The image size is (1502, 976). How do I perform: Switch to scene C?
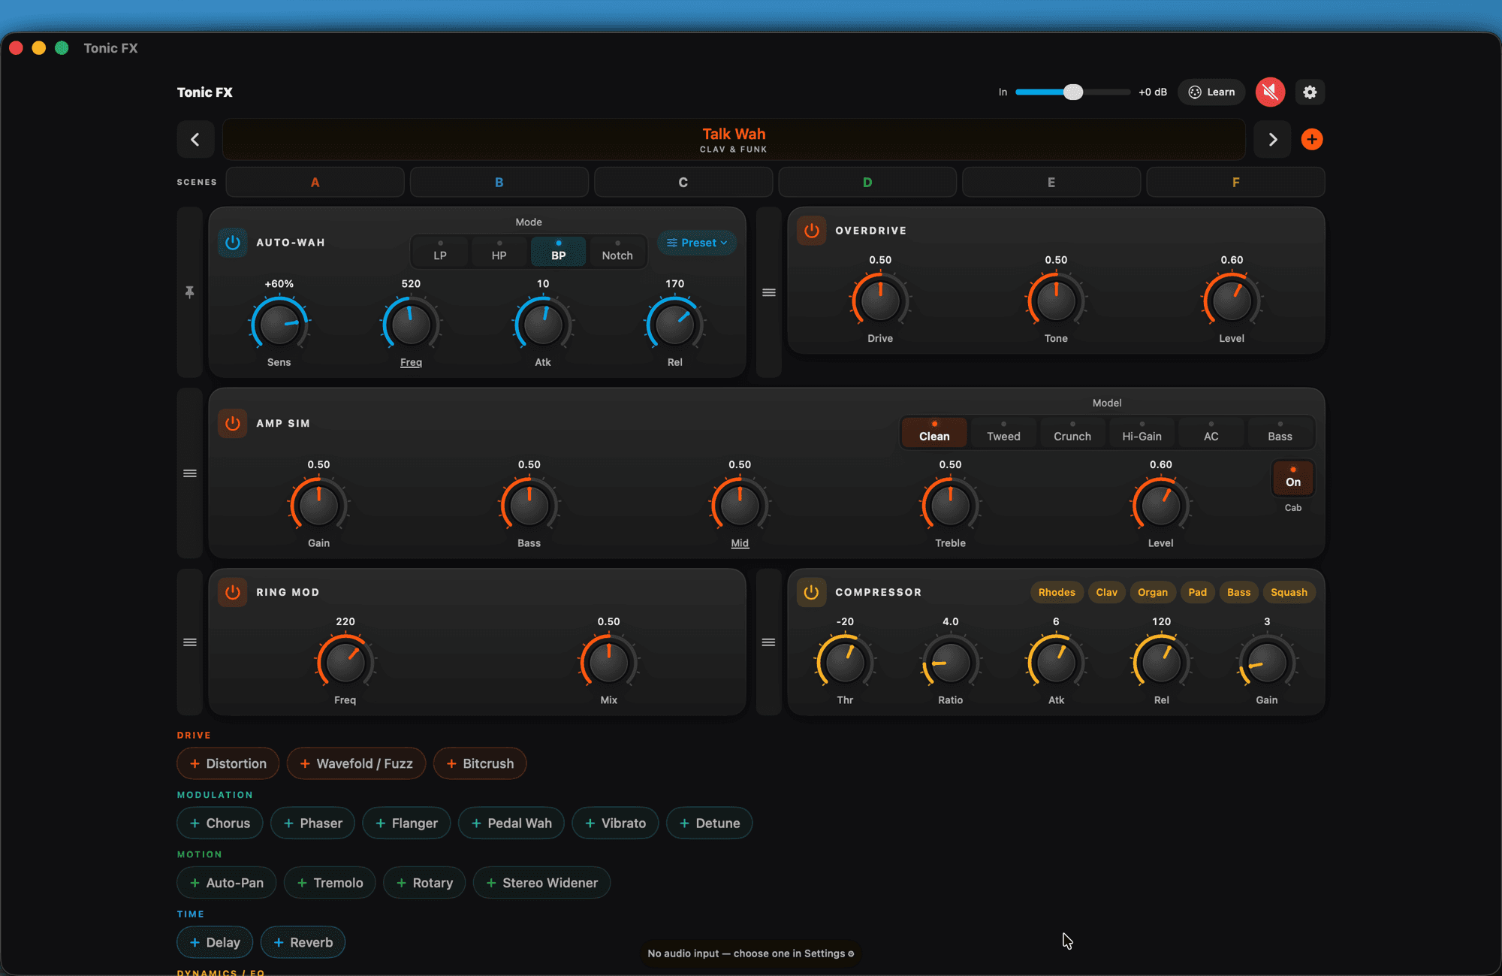click(x=683, y=183)
